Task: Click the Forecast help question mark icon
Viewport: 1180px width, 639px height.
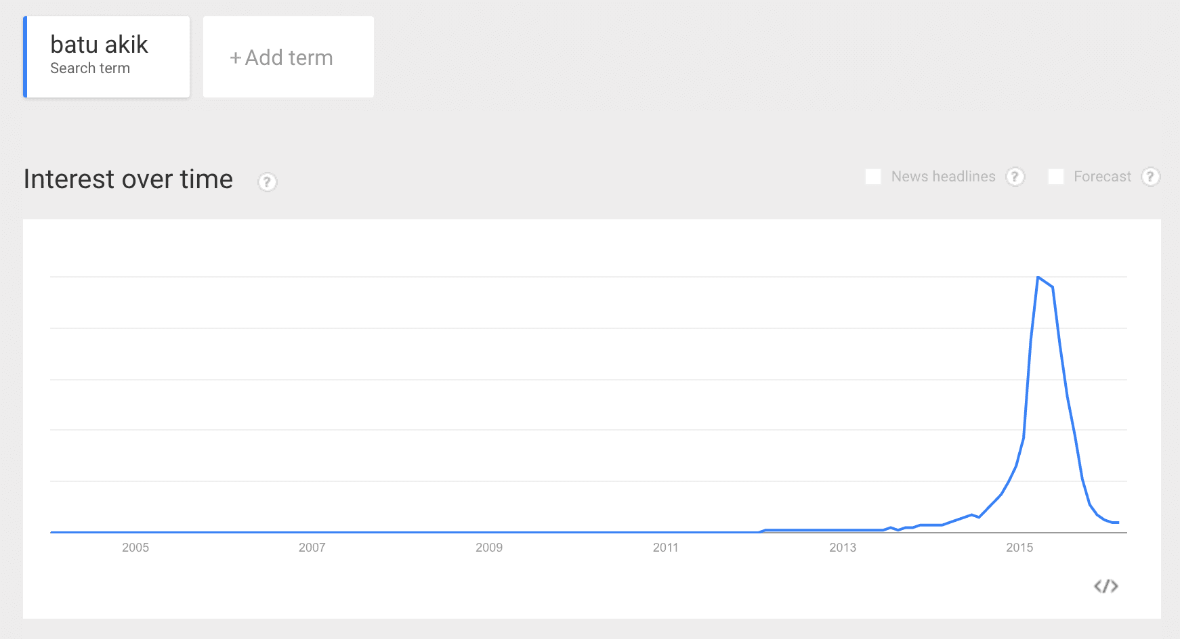Action: point(1150,177)
